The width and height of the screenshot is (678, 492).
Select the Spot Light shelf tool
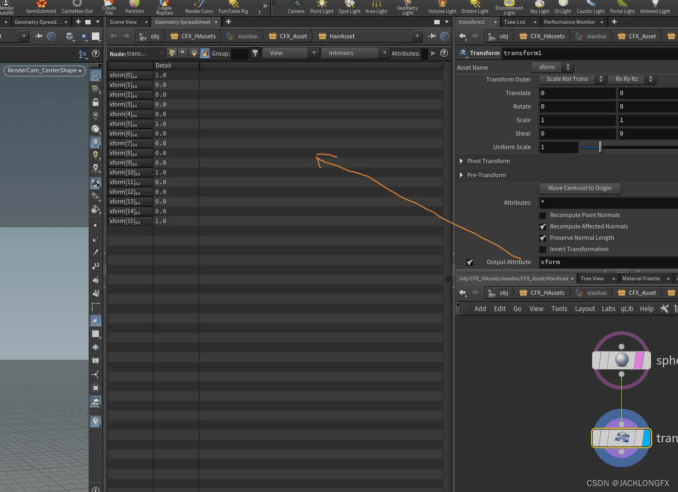point(351,7)
